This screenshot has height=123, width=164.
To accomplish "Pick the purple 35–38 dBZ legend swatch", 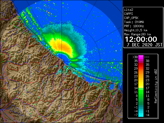I will 141,61.
